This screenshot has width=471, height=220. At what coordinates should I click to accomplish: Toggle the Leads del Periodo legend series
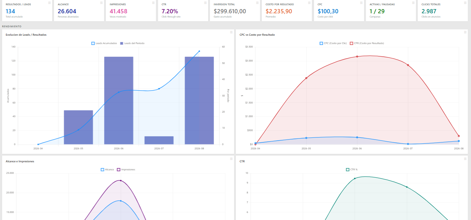[x=132, y=43]
